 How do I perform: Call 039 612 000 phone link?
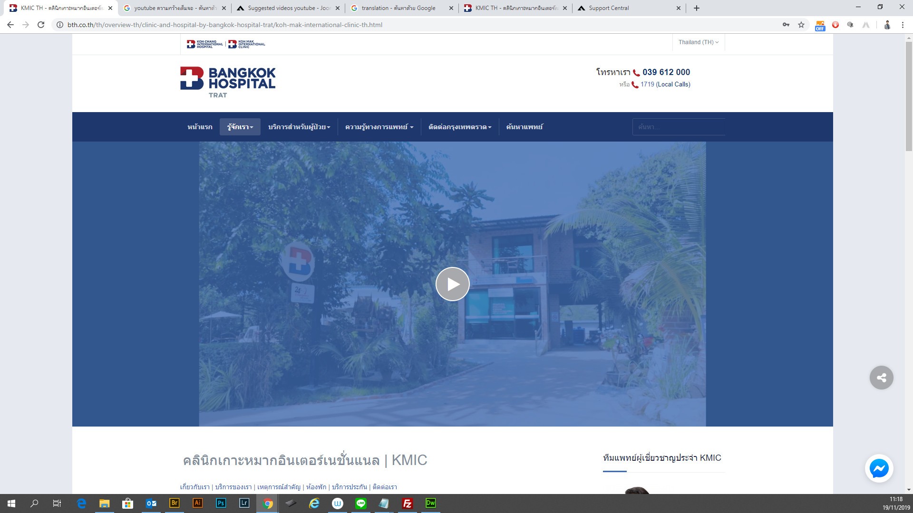click(x=666, y=72)
